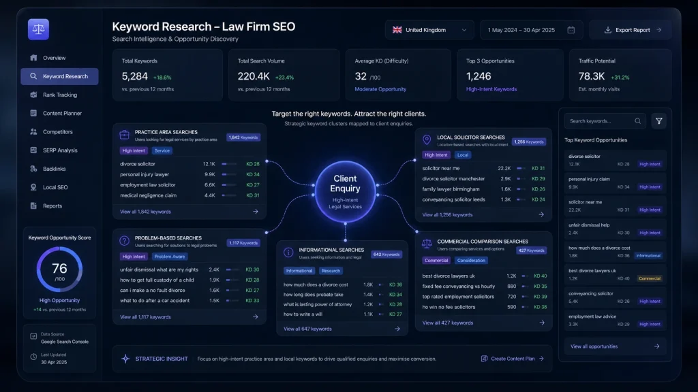Open Backlinks menu item
Image resolution: width=698 pixels, height=392 pixels.
tap(59, 169)
